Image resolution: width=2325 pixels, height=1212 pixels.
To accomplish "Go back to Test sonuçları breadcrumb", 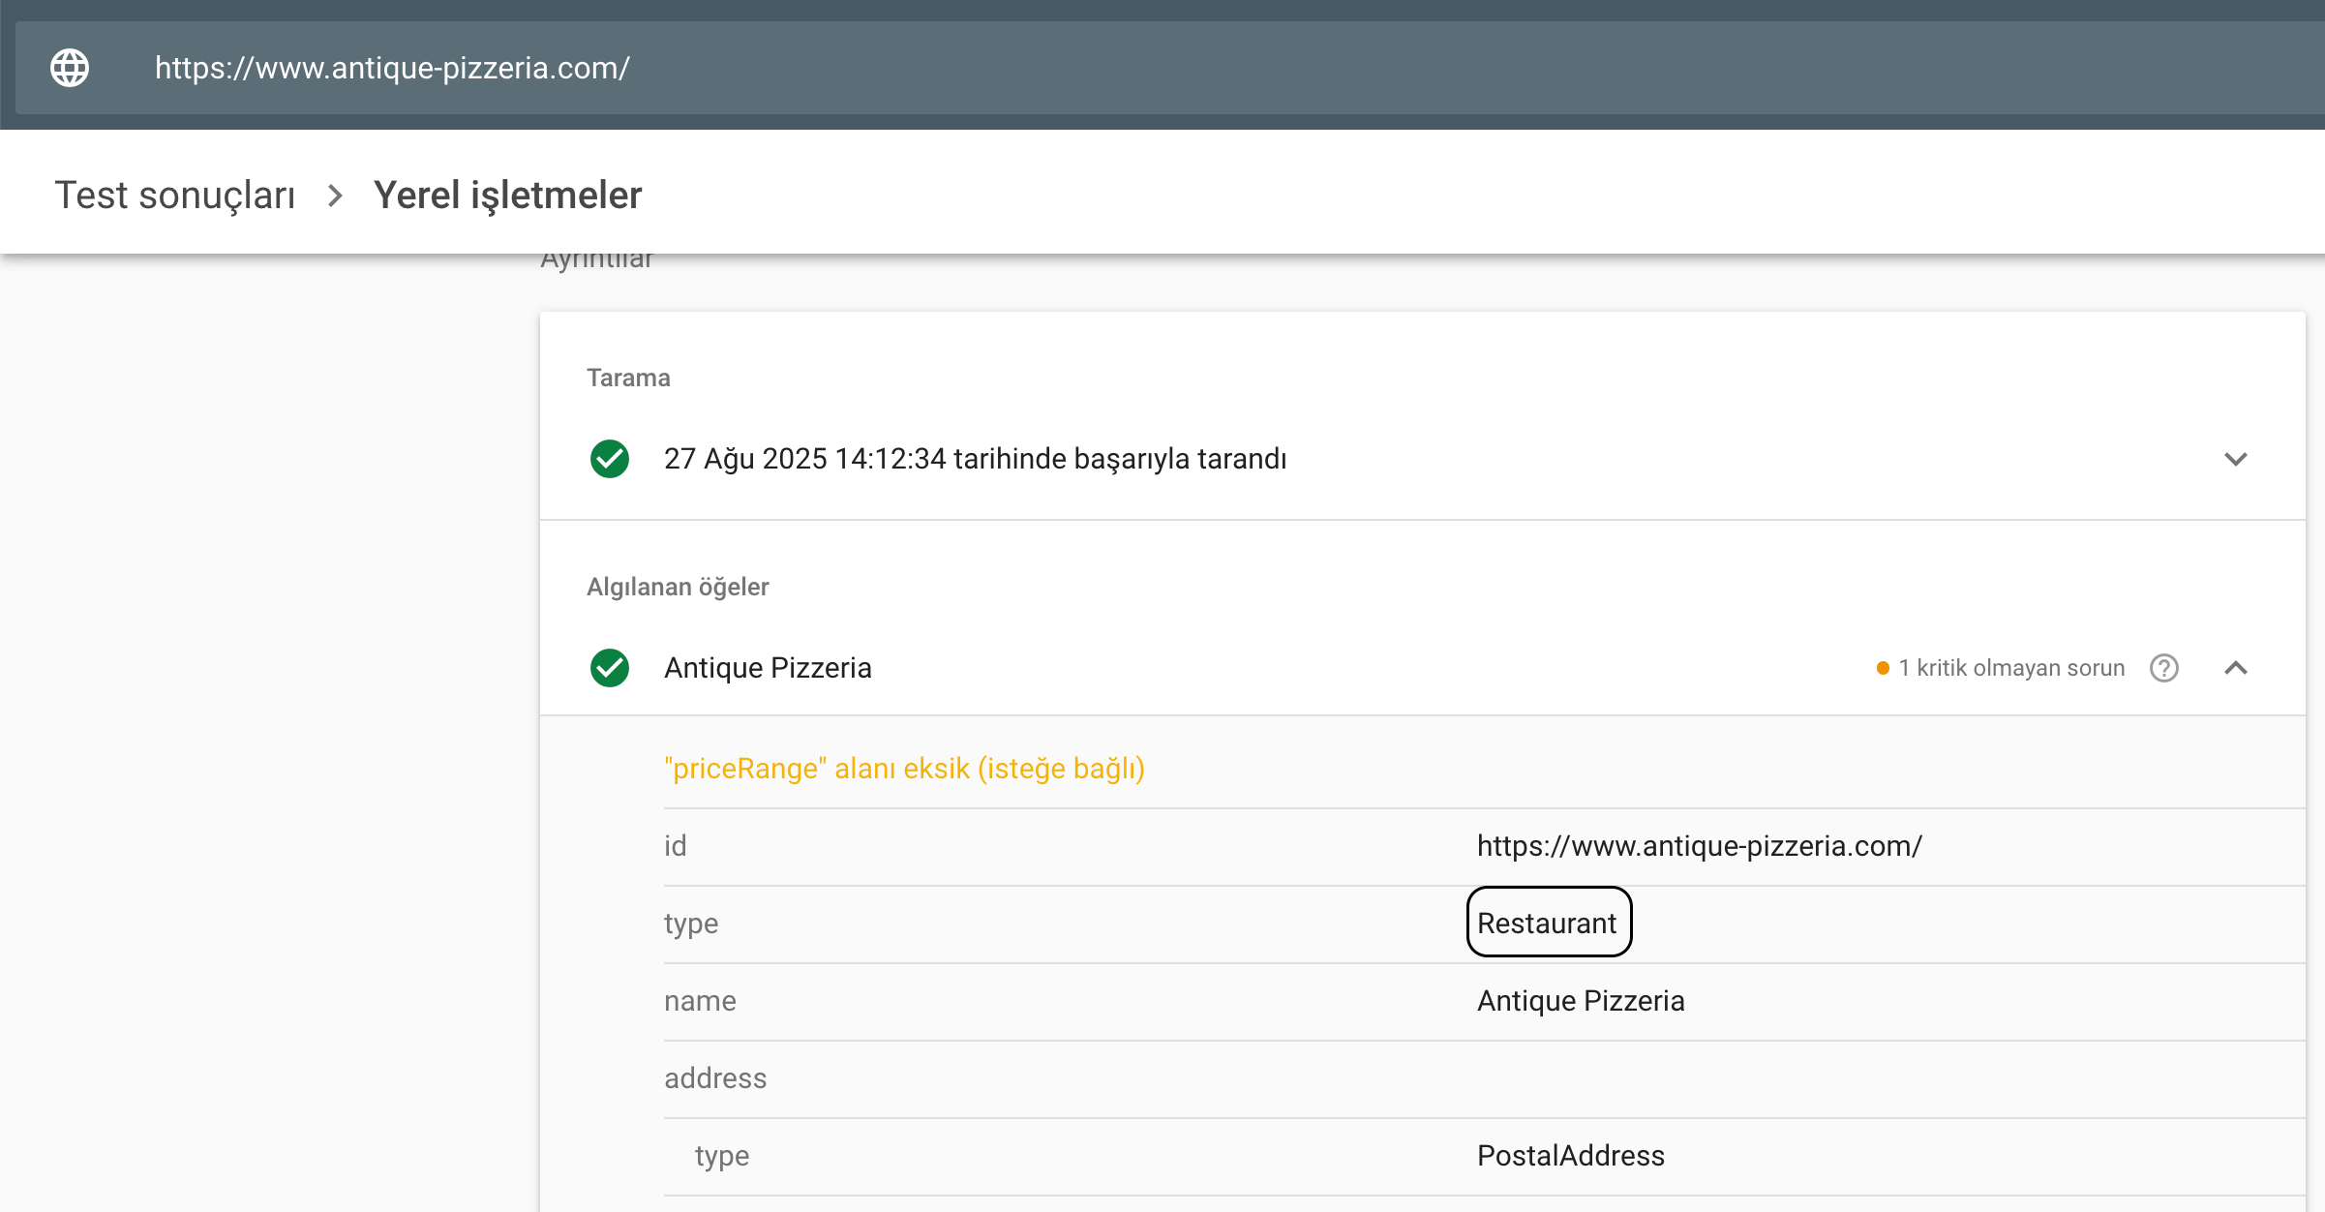I will 175,195.
